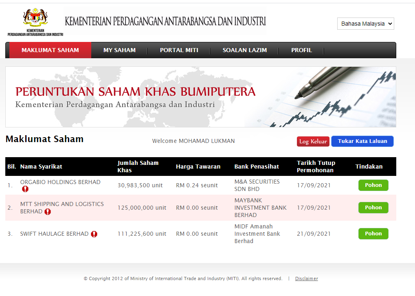Open the MY SAHAM menu
The height and width of the screenshot is (296, 415).
119,50
